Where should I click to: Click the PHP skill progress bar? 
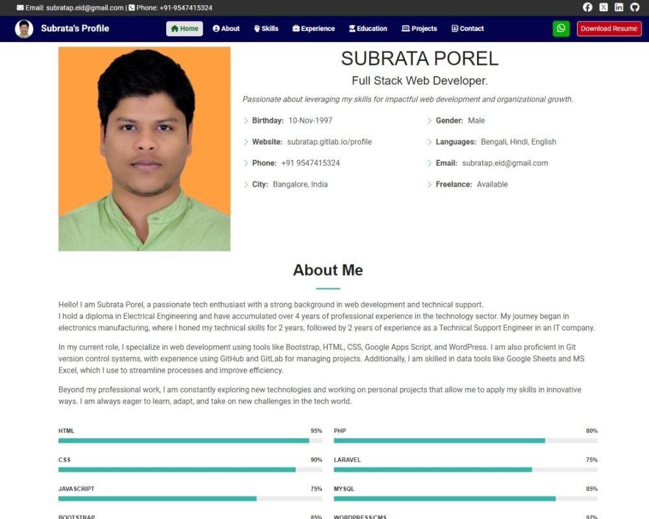click(465, 441)
